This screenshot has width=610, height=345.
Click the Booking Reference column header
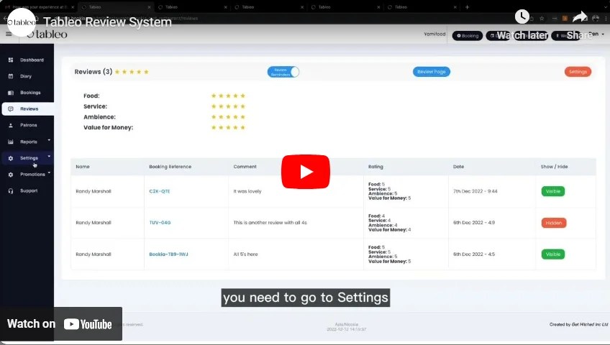(170, 167)
